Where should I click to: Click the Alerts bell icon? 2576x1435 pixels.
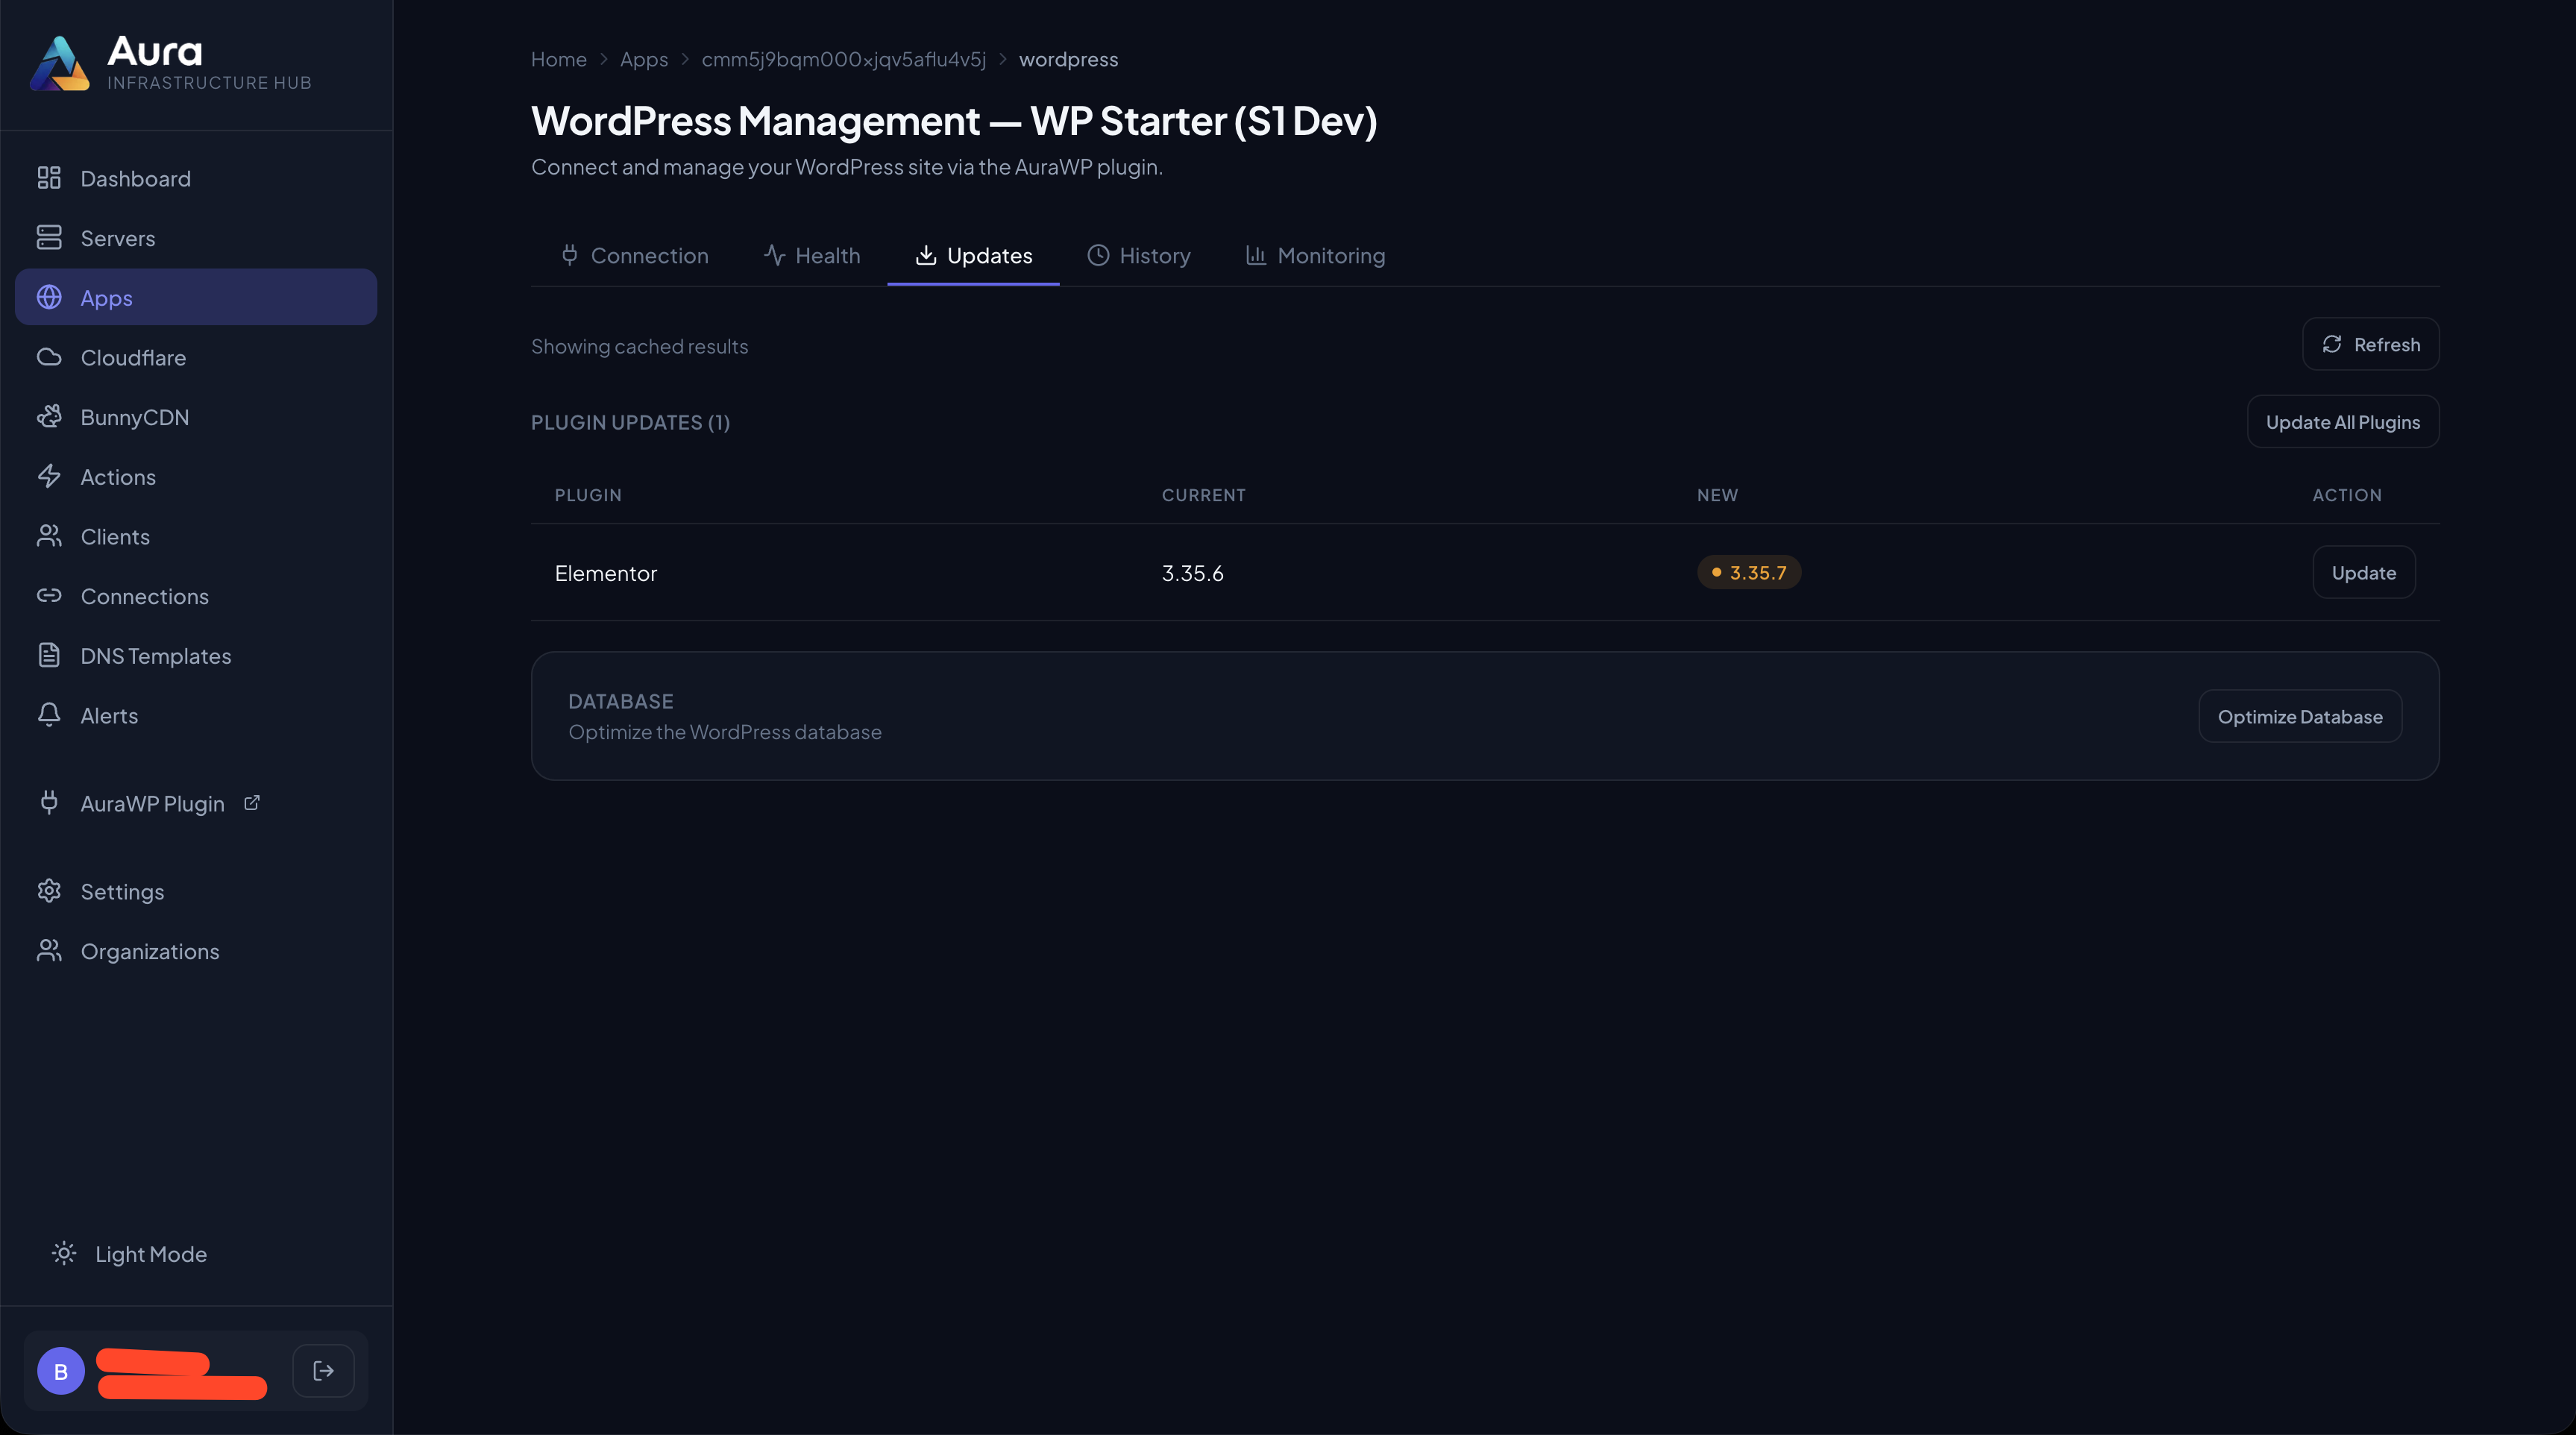[49, 715]
